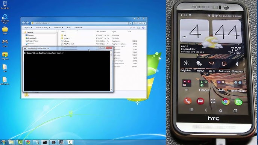Open Downloads in Favorites sidebar
The image size is (258, 145).
click(31, 38)
